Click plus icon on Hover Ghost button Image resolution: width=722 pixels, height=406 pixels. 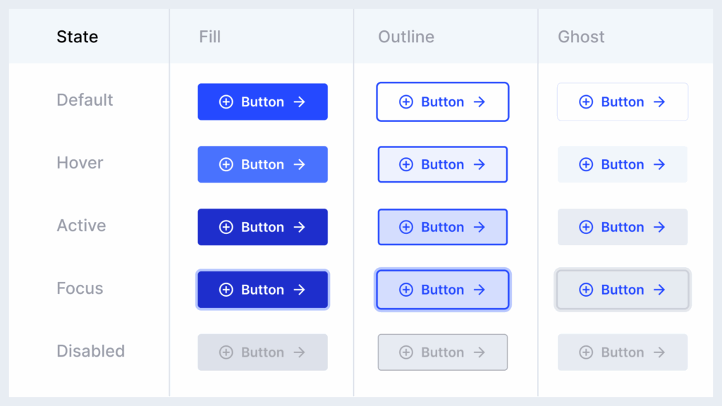pyautogui.click(x=586, y=165)
